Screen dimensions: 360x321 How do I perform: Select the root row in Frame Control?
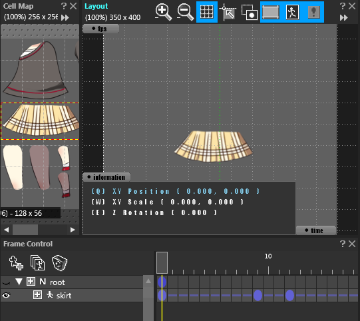tap(72, 282)
